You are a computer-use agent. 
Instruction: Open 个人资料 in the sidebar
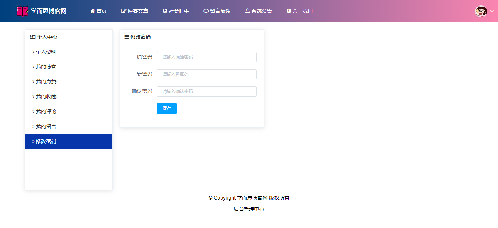click(46, 52)
